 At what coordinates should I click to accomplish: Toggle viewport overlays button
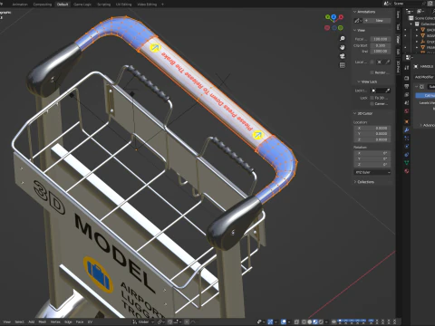click(x=284, y=321)
